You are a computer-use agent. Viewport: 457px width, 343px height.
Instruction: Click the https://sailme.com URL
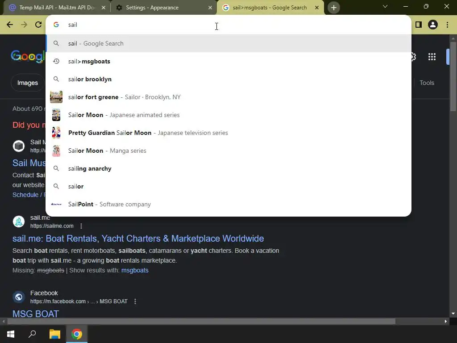tap(52, 226)
